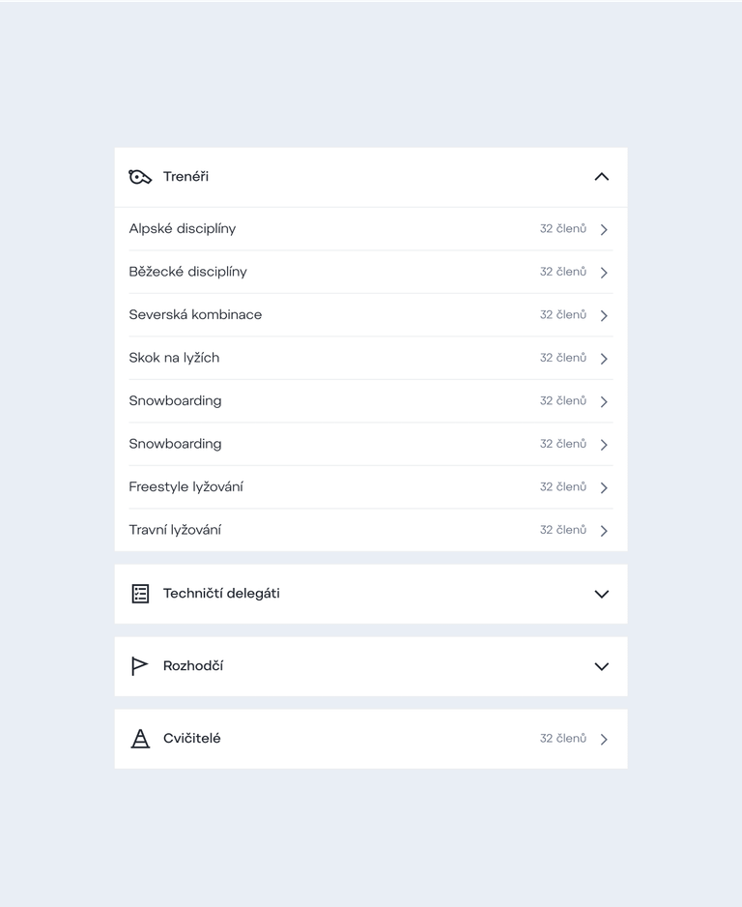The image size is (742, 907).
Task: Click the Techničtí delegáti heading text
Action: click(x=221, y=594)
